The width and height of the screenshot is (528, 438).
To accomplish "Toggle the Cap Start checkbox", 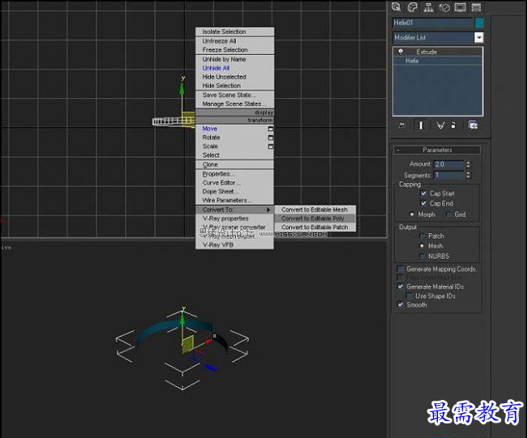I will pos(423,193).
